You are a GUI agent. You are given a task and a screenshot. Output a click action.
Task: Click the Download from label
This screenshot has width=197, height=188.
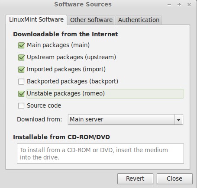point(39,119)
